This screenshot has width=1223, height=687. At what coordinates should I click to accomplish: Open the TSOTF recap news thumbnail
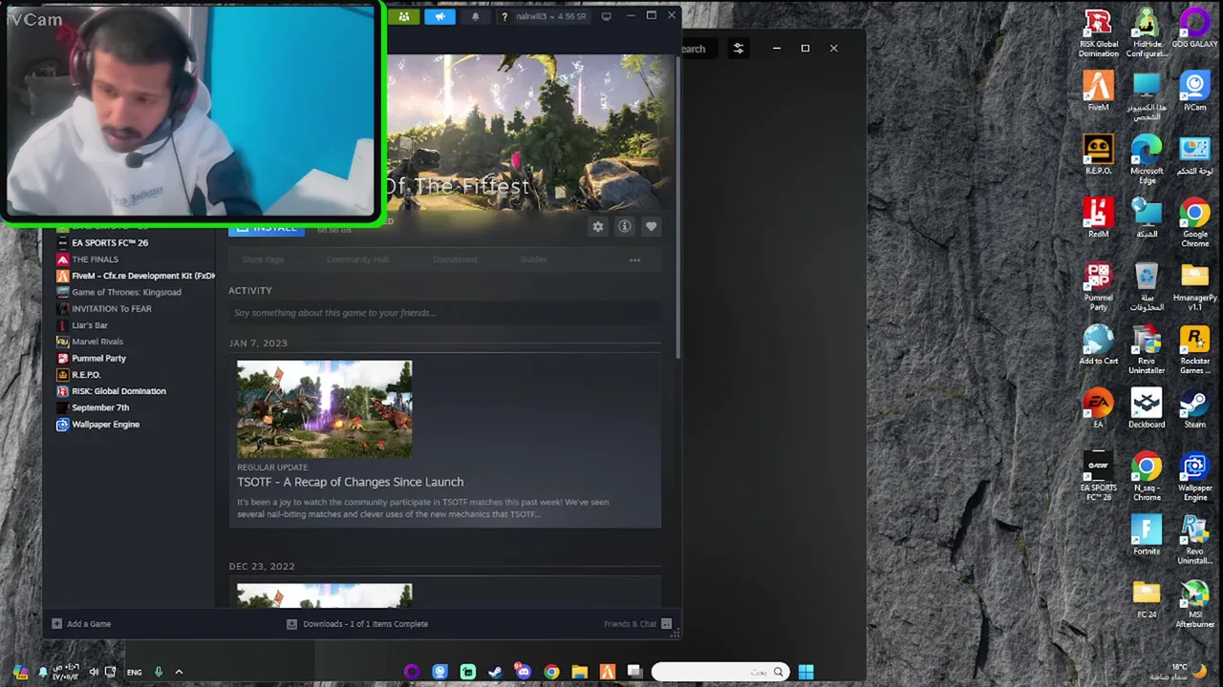click(x=325, y=409)
